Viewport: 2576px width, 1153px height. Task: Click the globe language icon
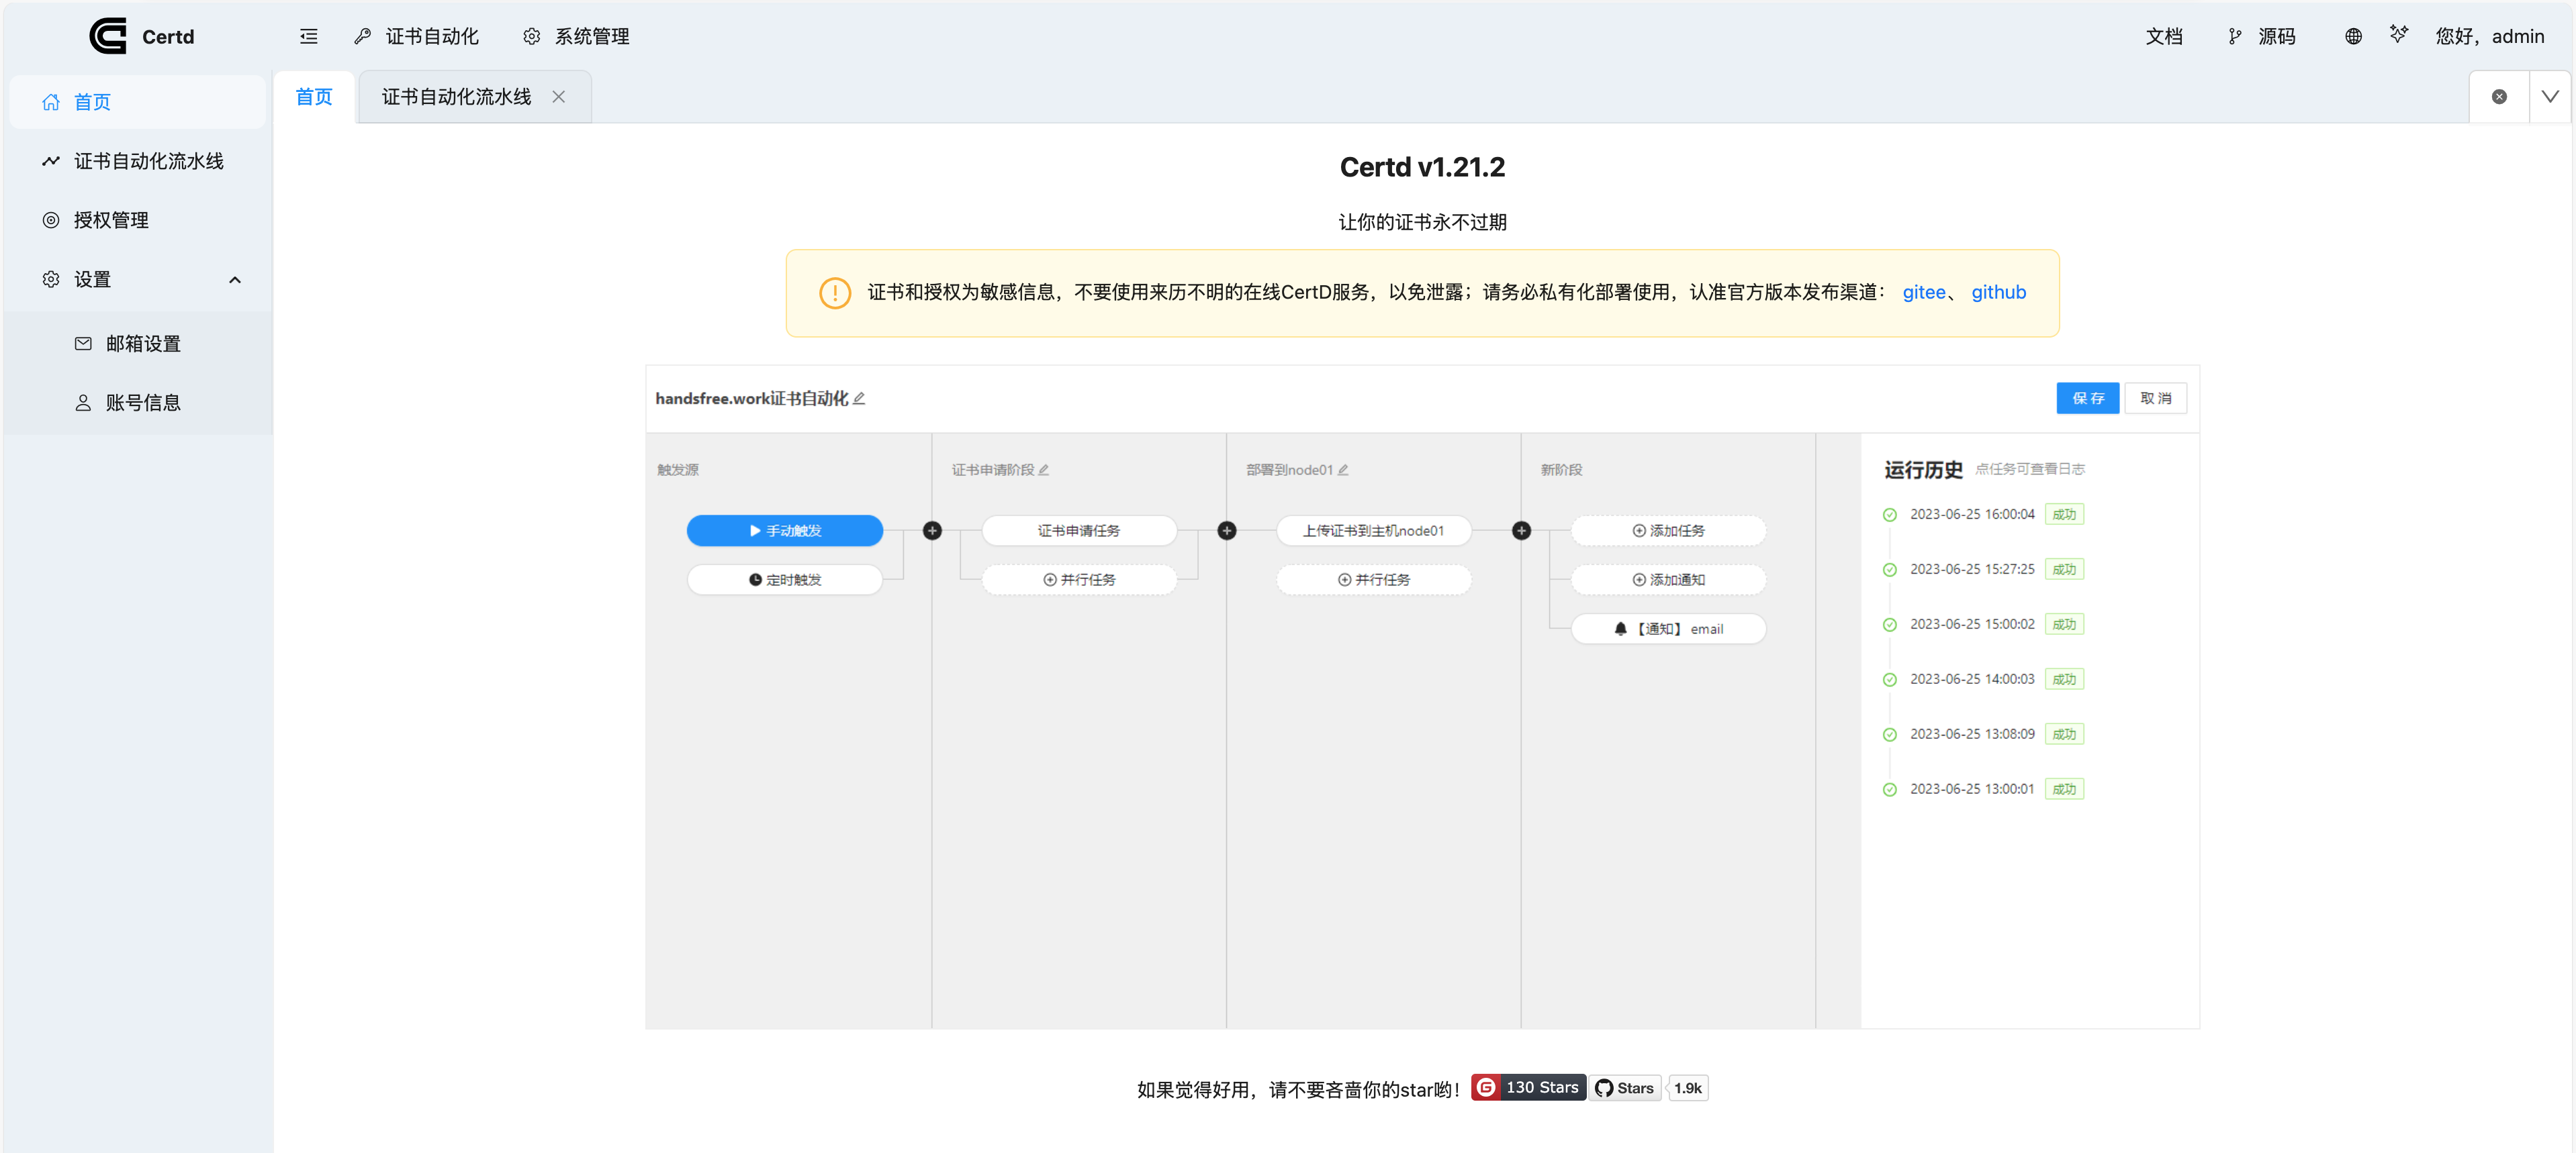click(x=2353, y=36)
